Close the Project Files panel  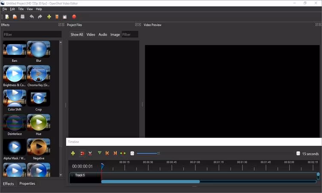[140, 24]
